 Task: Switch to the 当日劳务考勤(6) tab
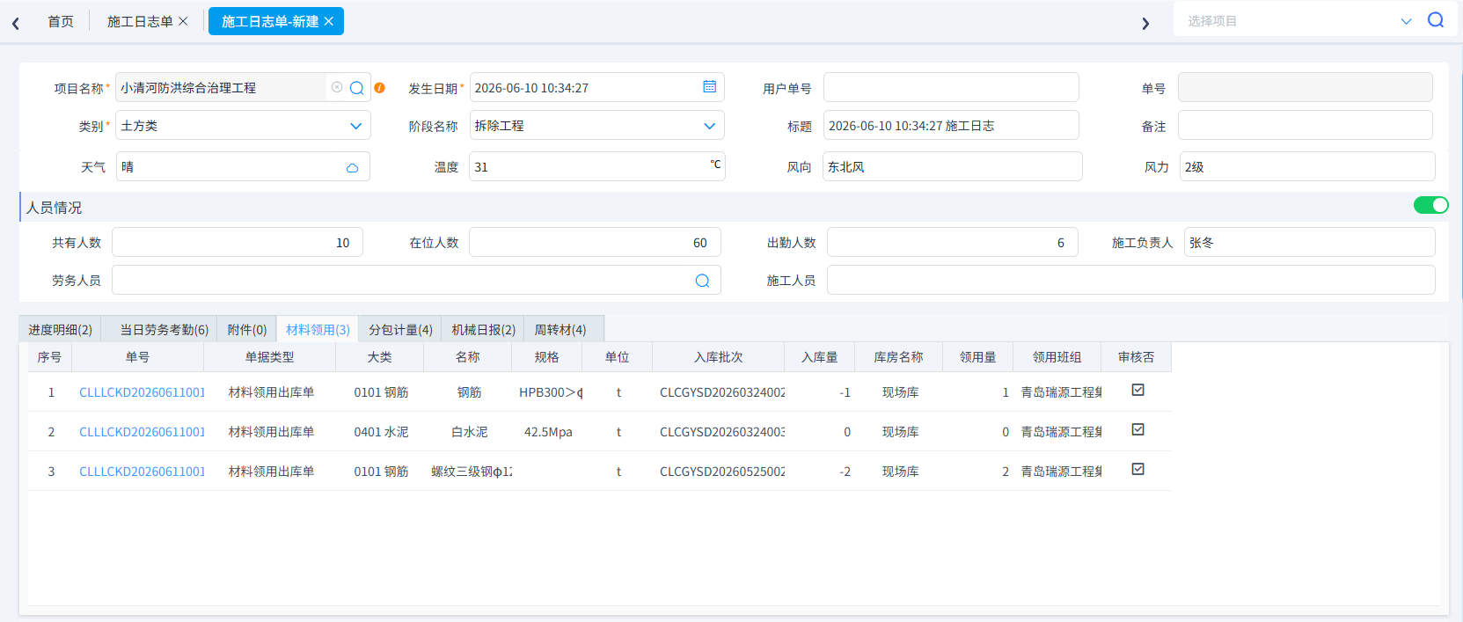click(164, 329)
